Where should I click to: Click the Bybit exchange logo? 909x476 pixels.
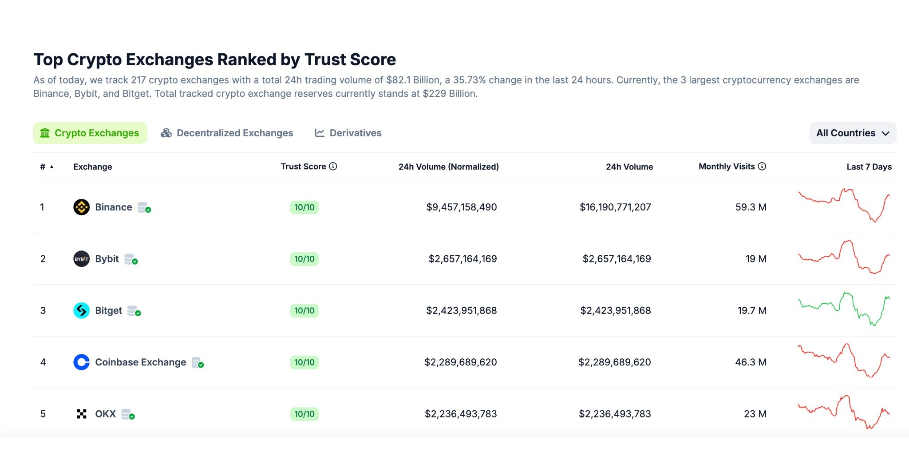tap(81, 259)
